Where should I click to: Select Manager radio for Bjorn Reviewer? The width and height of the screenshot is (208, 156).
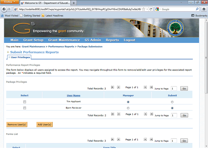tap(128, 108)
